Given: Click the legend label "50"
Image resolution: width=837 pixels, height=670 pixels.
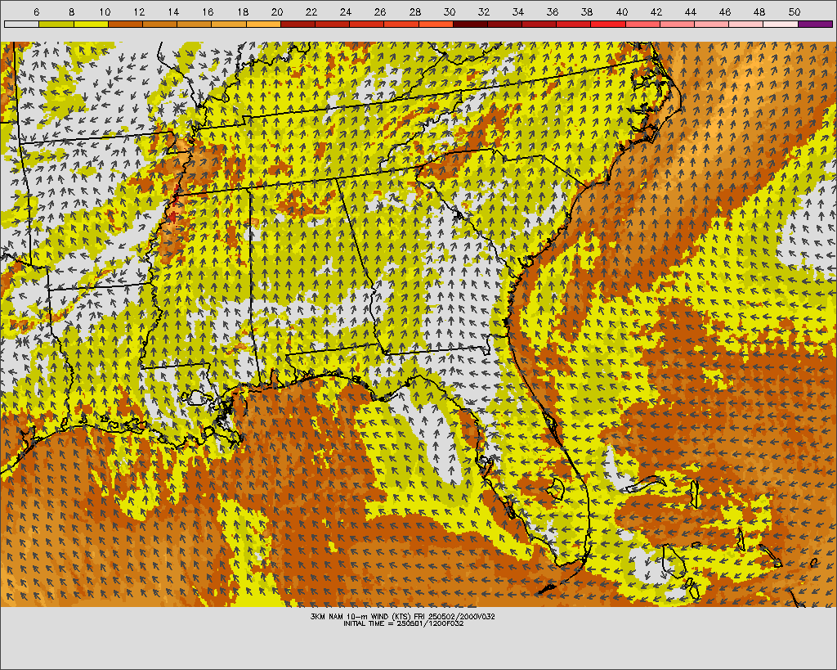Looking at the screenshot, I should [794, 11].
